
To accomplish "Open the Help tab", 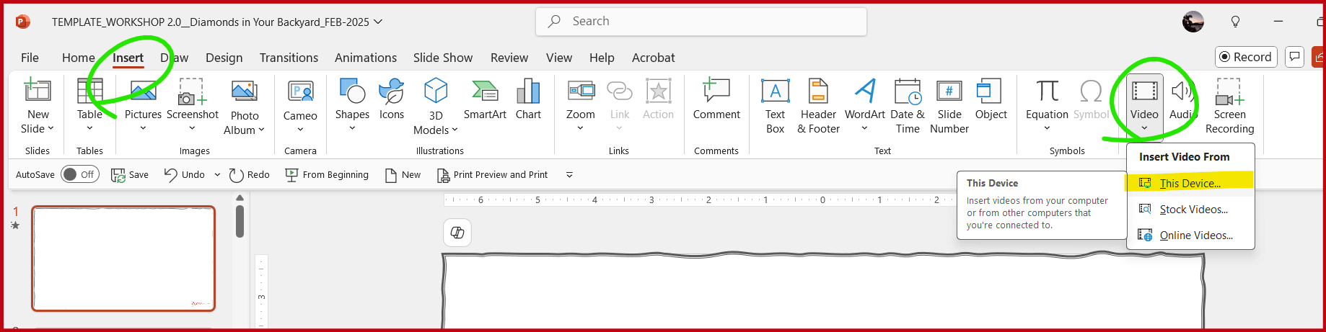I will click(602, 58).
